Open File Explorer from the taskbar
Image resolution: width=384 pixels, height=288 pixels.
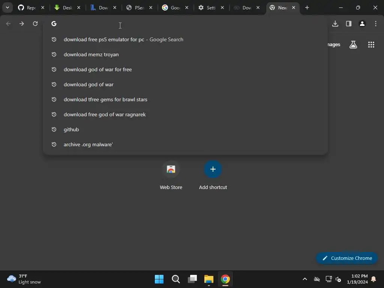point(209,279)
